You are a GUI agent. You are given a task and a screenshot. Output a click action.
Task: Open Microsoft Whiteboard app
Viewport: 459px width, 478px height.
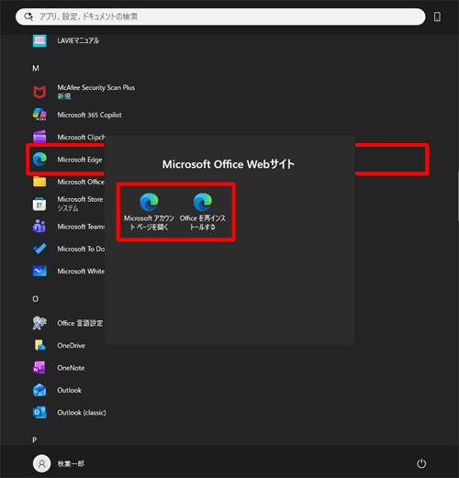pos(69,272)
